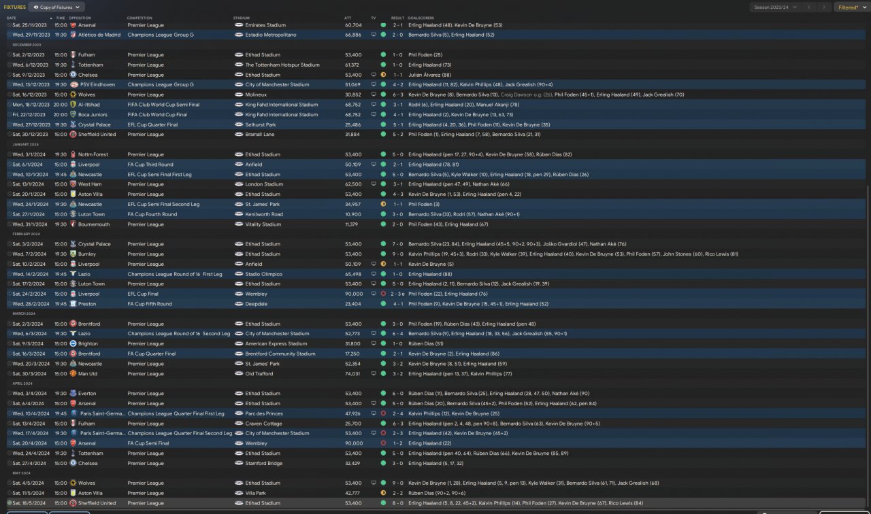This screenshot has width=871, height=514.
Task: Click the 'Stamford Bridge' stadium text
Action: pyautogui.click(x=264, y=463)
